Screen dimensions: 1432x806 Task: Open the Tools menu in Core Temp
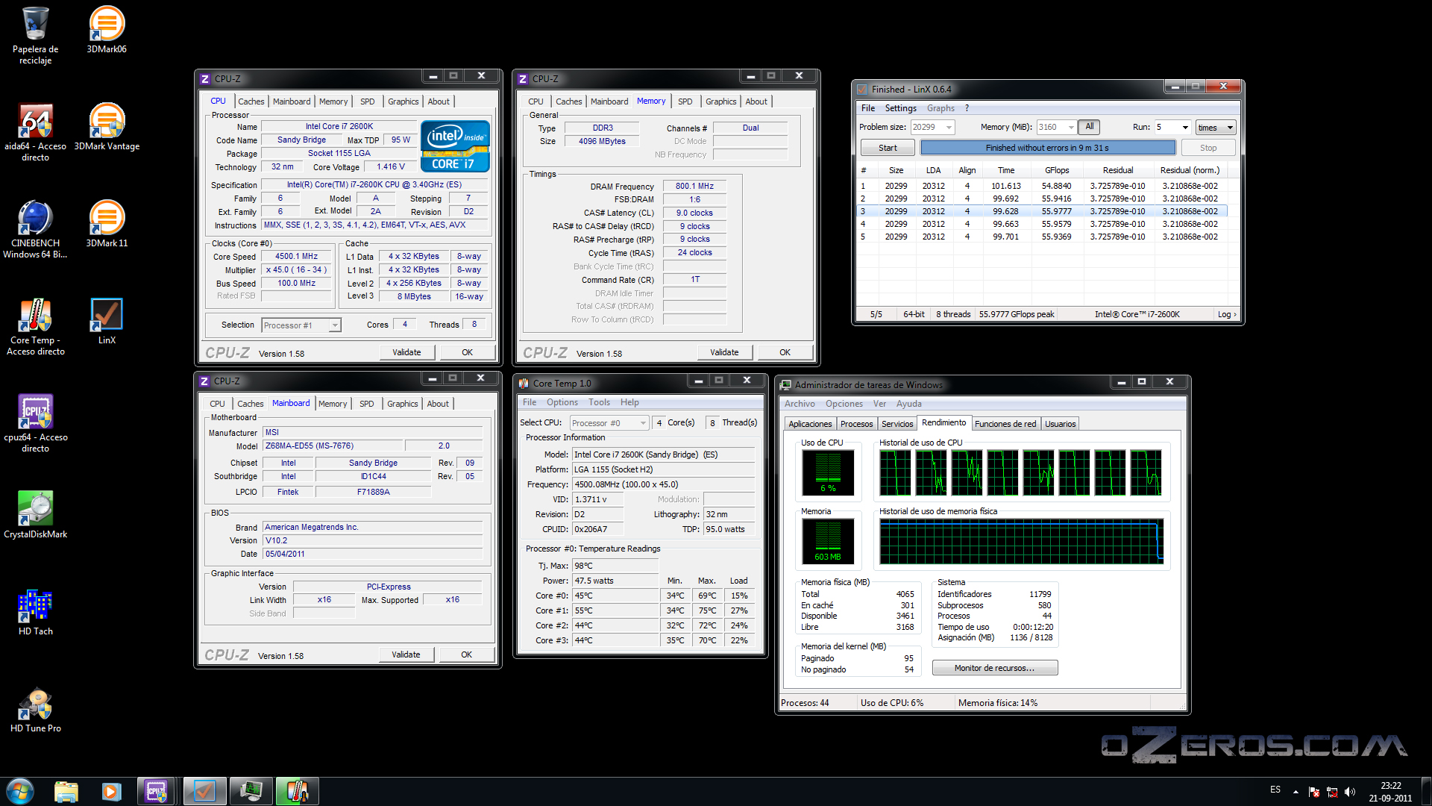coord(599,402)
